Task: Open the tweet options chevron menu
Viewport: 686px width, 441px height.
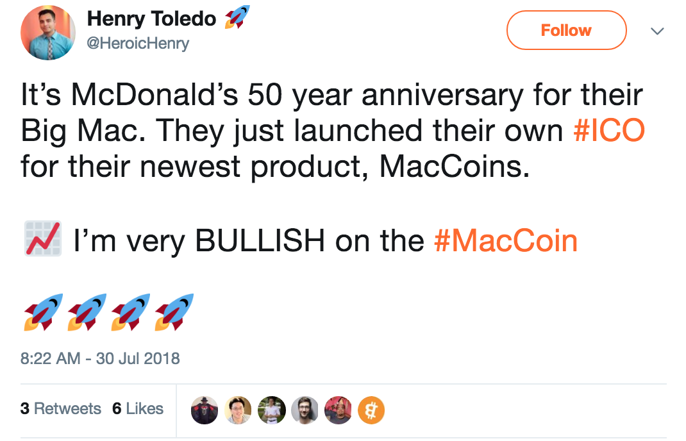Action: (x=657, y=31)
